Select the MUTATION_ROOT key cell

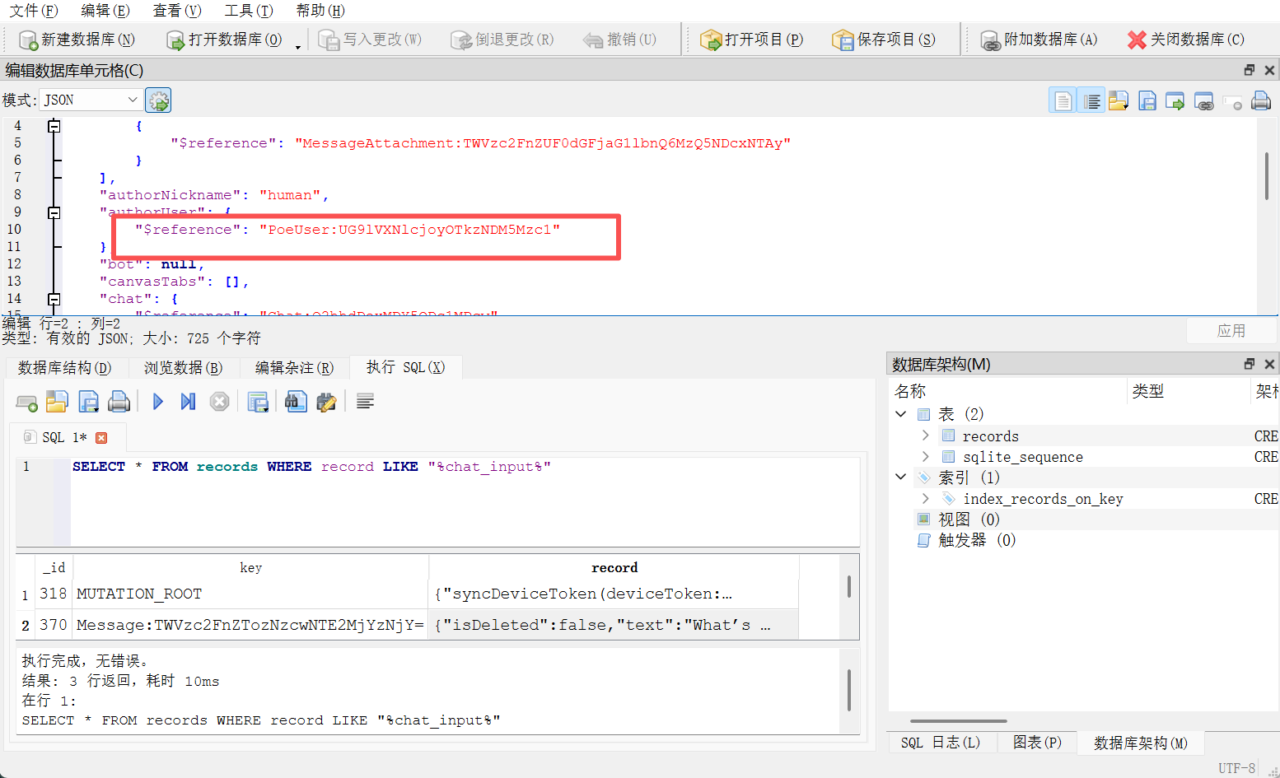[250, 594]
